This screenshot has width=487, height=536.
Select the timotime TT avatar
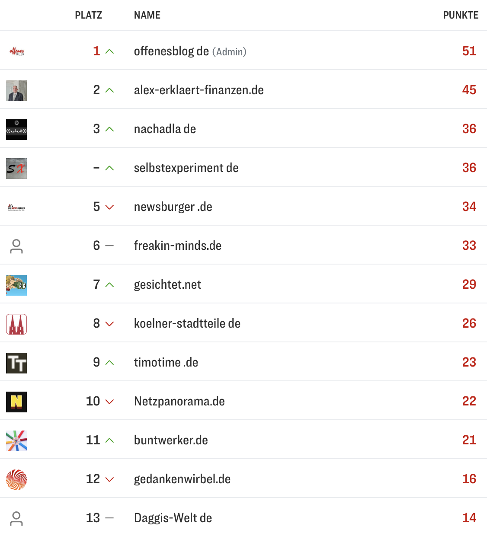16,363
